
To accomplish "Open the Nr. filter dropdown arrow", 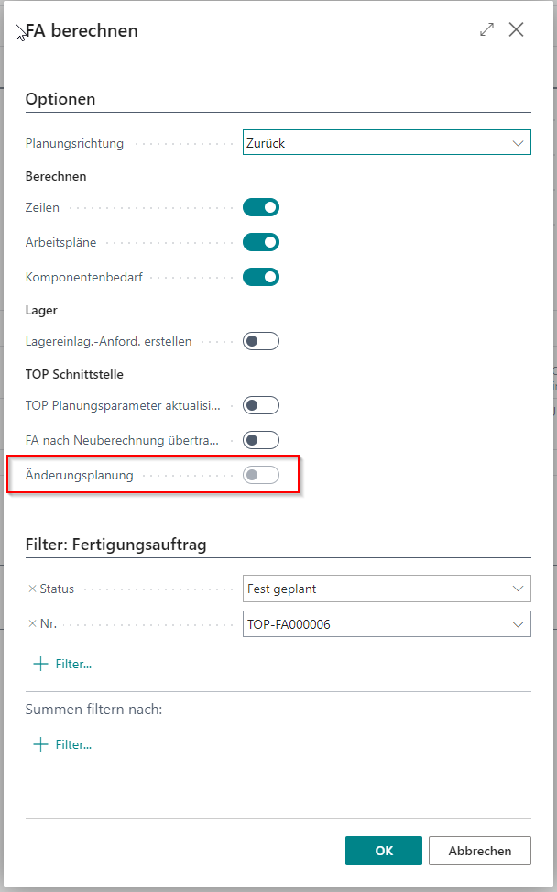I will tap(519, 624).
